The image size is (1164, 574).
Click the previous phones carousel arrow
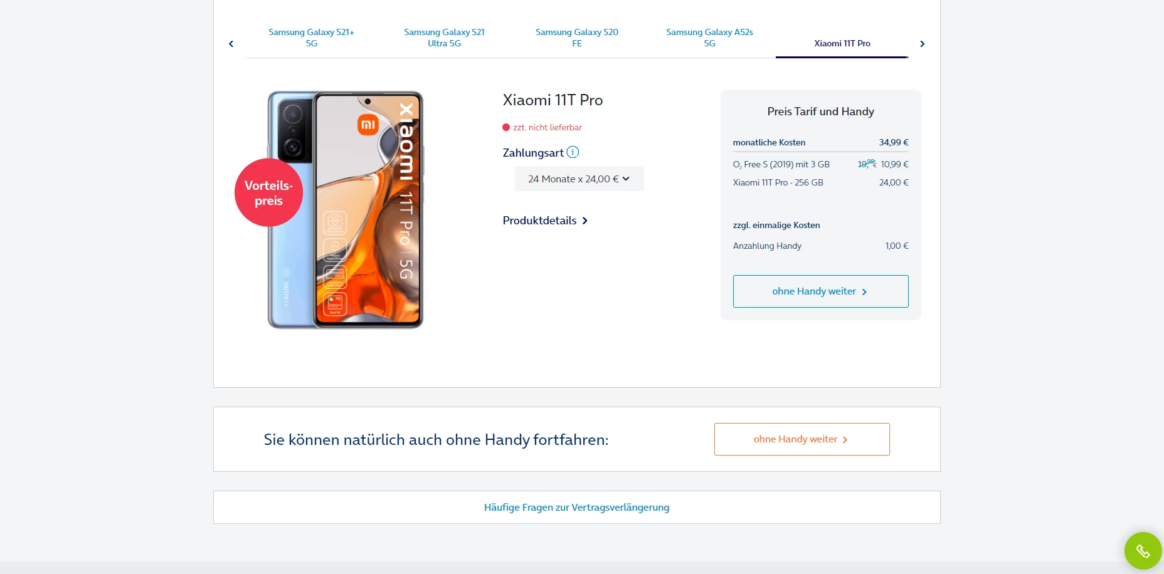coord(231,44)
